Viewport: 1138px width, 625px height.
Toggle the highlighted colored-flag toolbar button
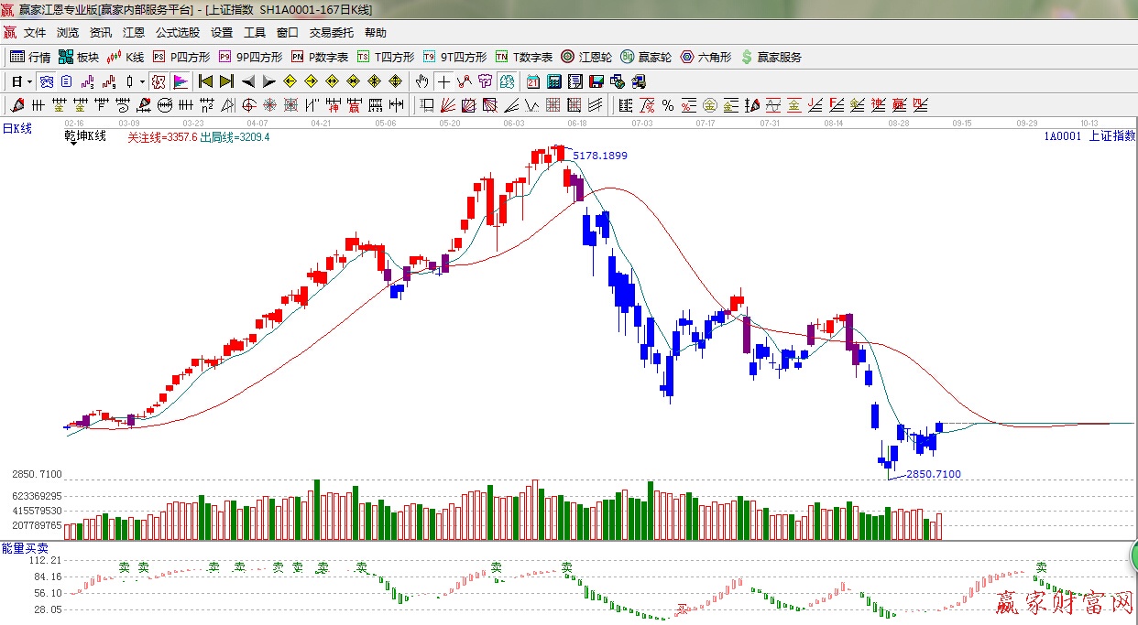[180, 81]
